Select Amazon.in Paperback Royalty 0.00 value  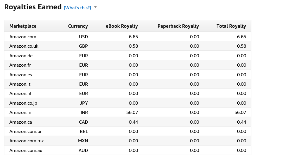pyautogui.click(x=194, y=113)
